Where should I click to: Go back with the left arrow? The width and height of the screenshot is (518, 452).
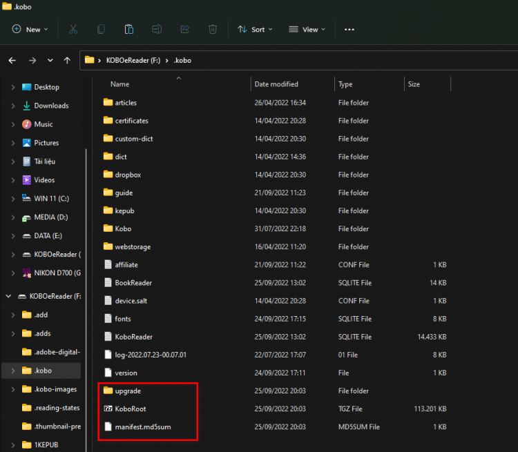tap(12, 61)
